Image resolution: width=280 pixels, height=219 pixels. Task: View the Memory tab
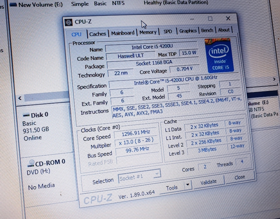pos(148,32)
